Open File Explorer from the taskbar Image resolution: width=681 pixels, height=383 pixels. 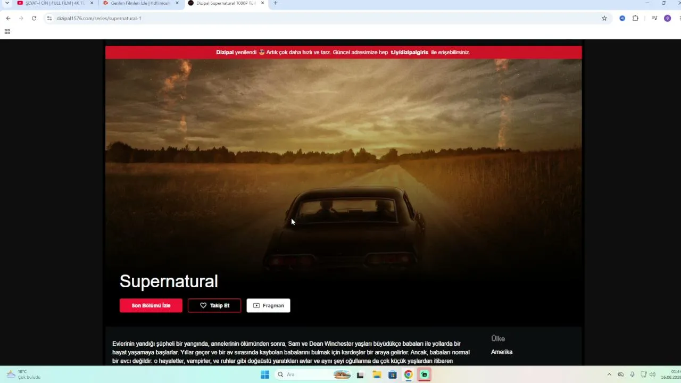click(377, 374)
